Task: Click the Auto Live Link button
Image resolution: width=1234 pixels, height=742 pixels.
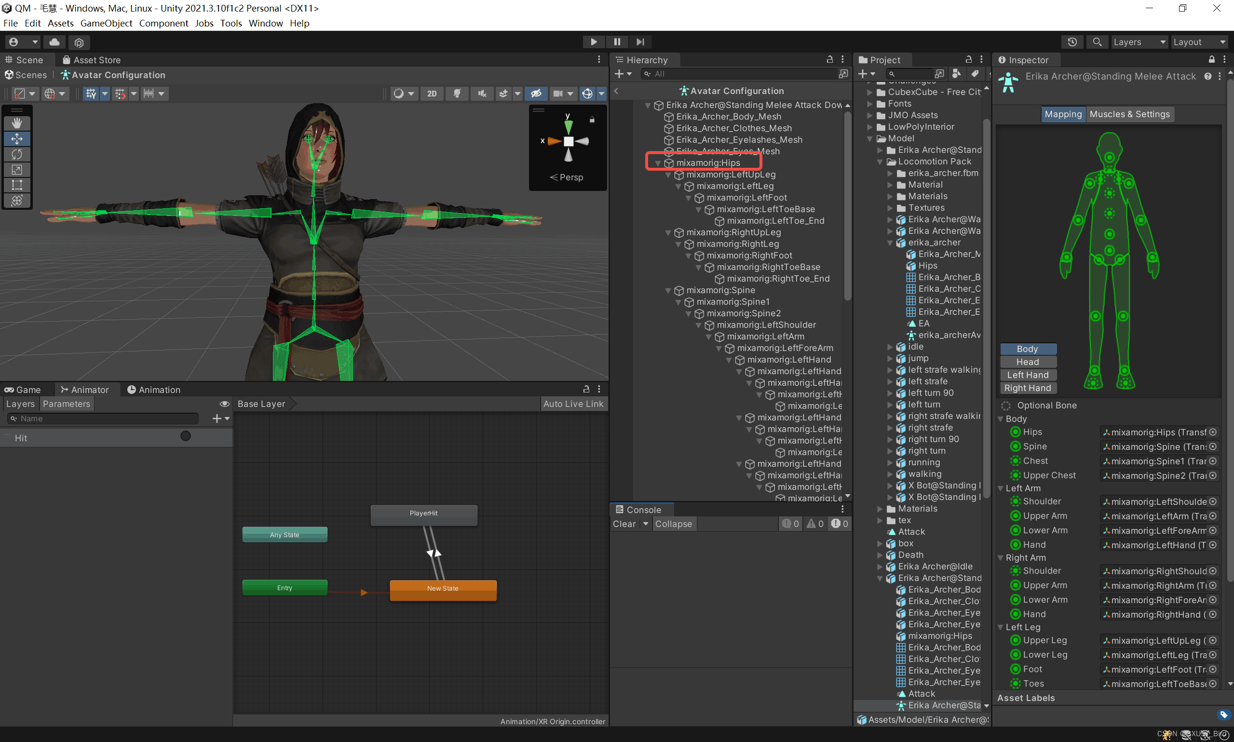Action: [x=573, y=404]
